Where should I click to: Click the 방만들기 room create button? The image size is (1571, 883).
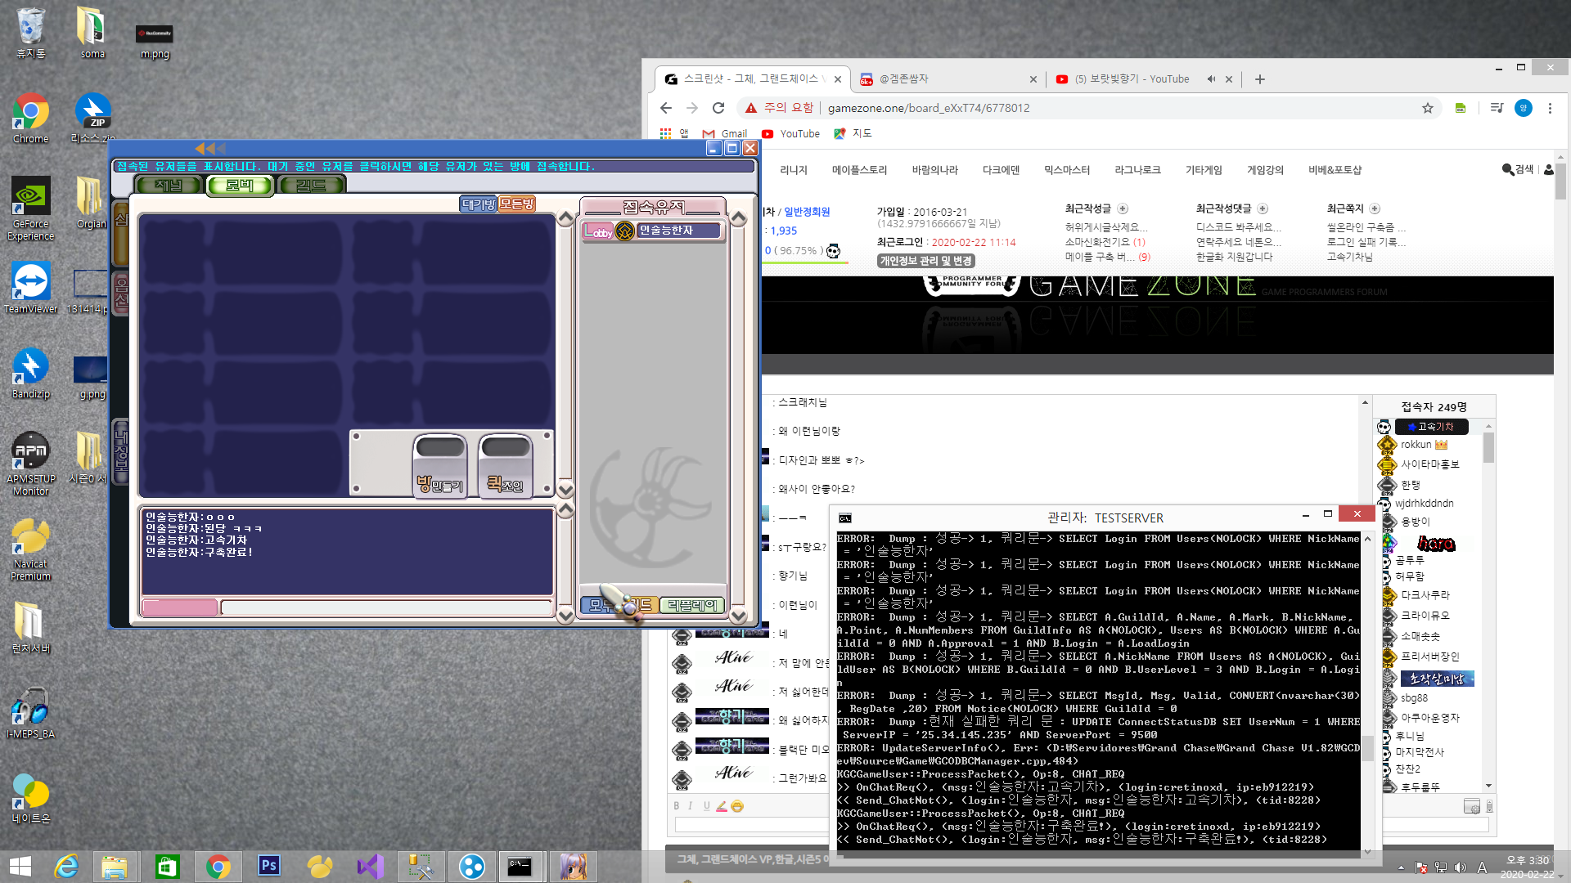440,465
